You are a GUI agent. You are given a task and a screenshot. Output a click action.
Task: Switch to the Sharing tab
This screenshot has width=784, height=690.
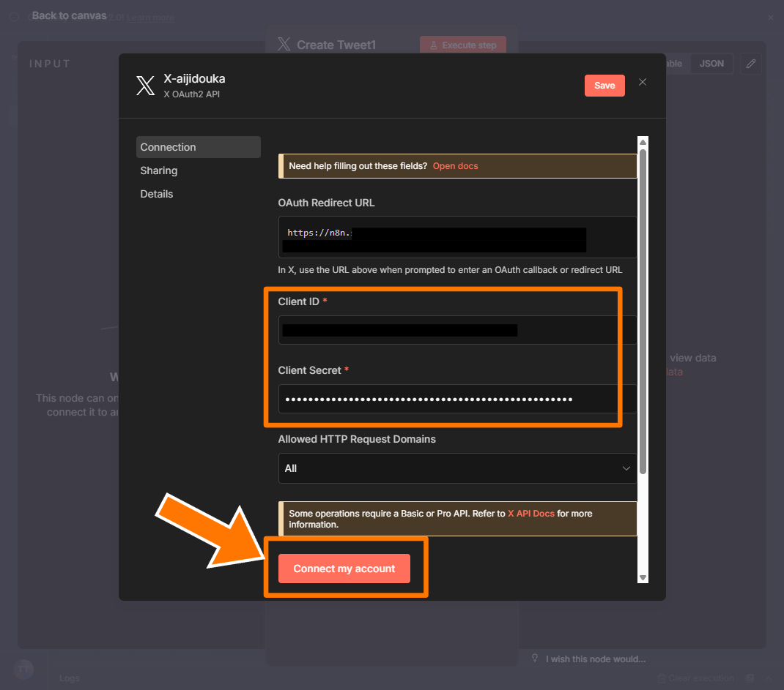coord(159,170)
